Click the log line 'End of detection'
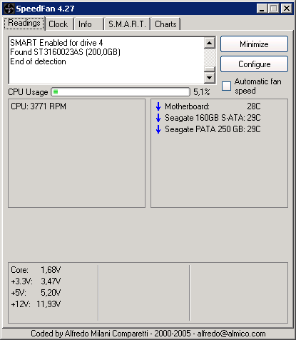The width and height of the screenshot is (296, 340). point(38,61)
